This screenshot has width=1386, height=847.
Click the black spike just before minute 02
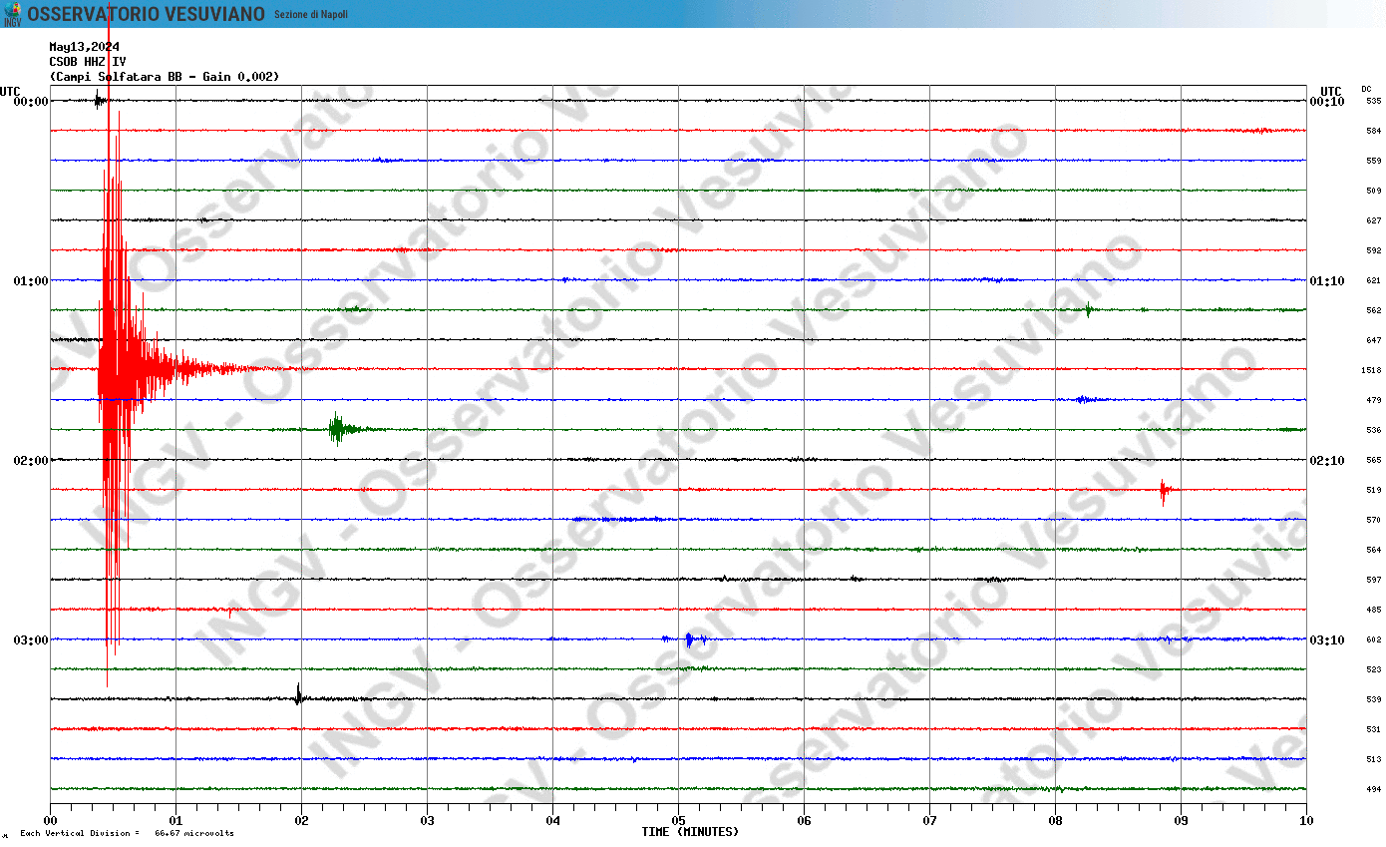coord(298,695)
